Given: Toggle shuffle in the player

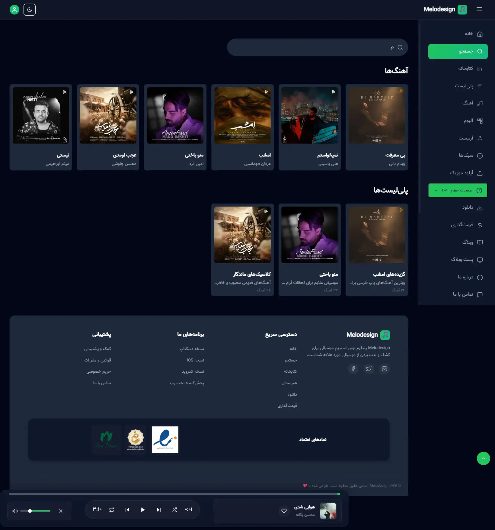Looking at the screenshot, I should pyautogui.click(x=174, y=510).
